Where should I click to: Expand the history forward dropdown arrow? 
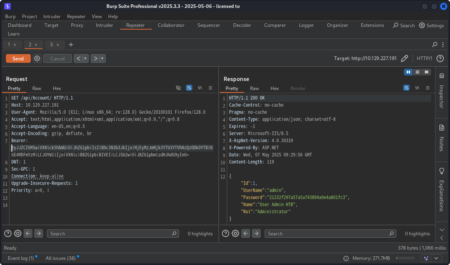(x=103, y=58)
